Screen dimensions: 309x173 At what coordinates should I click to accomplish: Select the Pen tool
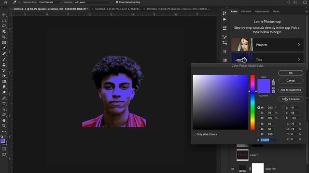(4, 98)
